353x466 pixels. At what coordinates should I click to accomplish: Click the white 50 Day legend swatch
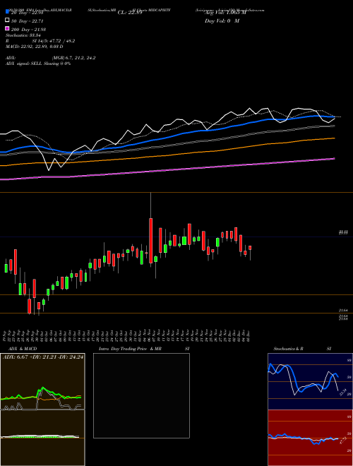(x=7, y=20)
